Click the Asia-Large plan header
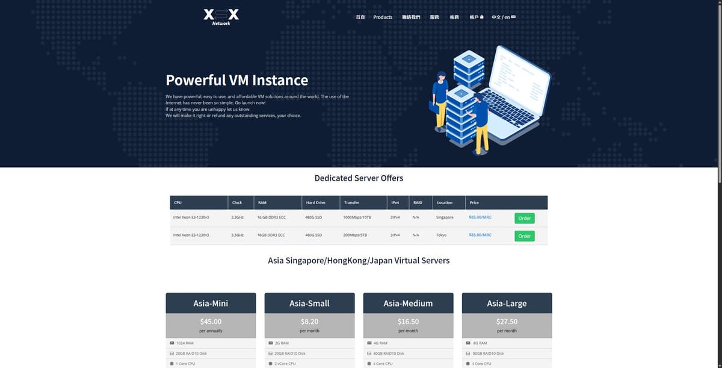The width and height of the screenshot is (722, 368). tap(507, 303)
